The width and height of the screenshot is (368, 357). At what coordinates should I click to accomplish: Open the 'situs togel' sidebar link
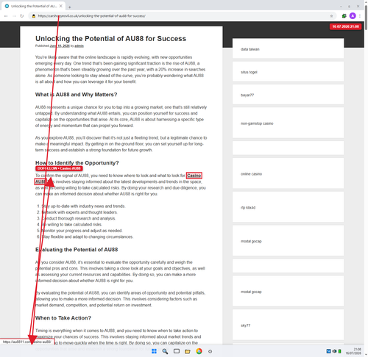click(x=249, y=72)
